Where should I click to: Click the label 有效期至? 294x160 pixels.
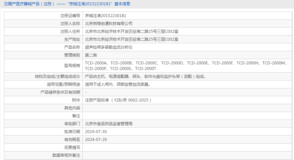point(72,139)
